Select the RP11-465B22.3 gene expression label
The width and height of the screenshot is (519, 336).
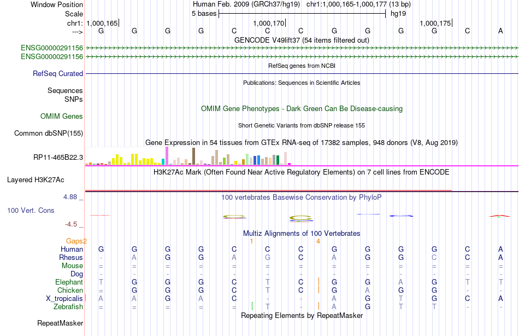coord(58,157)
